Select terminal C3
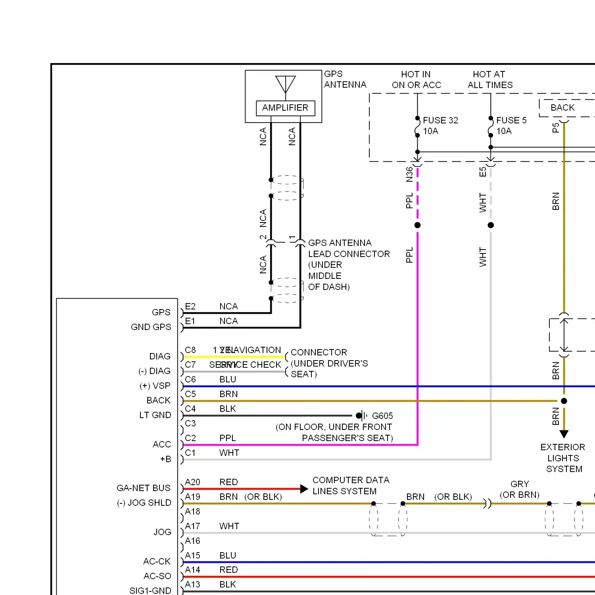 tap(190, 423)
